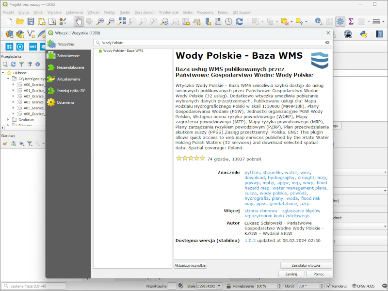
Task: Open the Data Source Manager icon
Action: pos(9,34)
